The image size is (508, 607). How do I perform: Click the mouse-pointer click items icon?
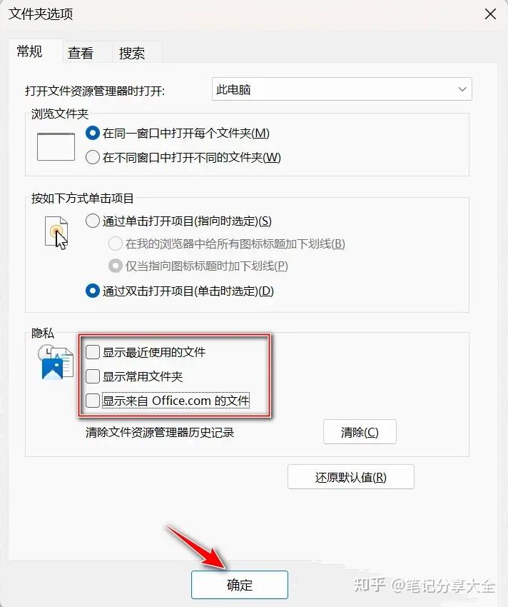click(56, 233)
